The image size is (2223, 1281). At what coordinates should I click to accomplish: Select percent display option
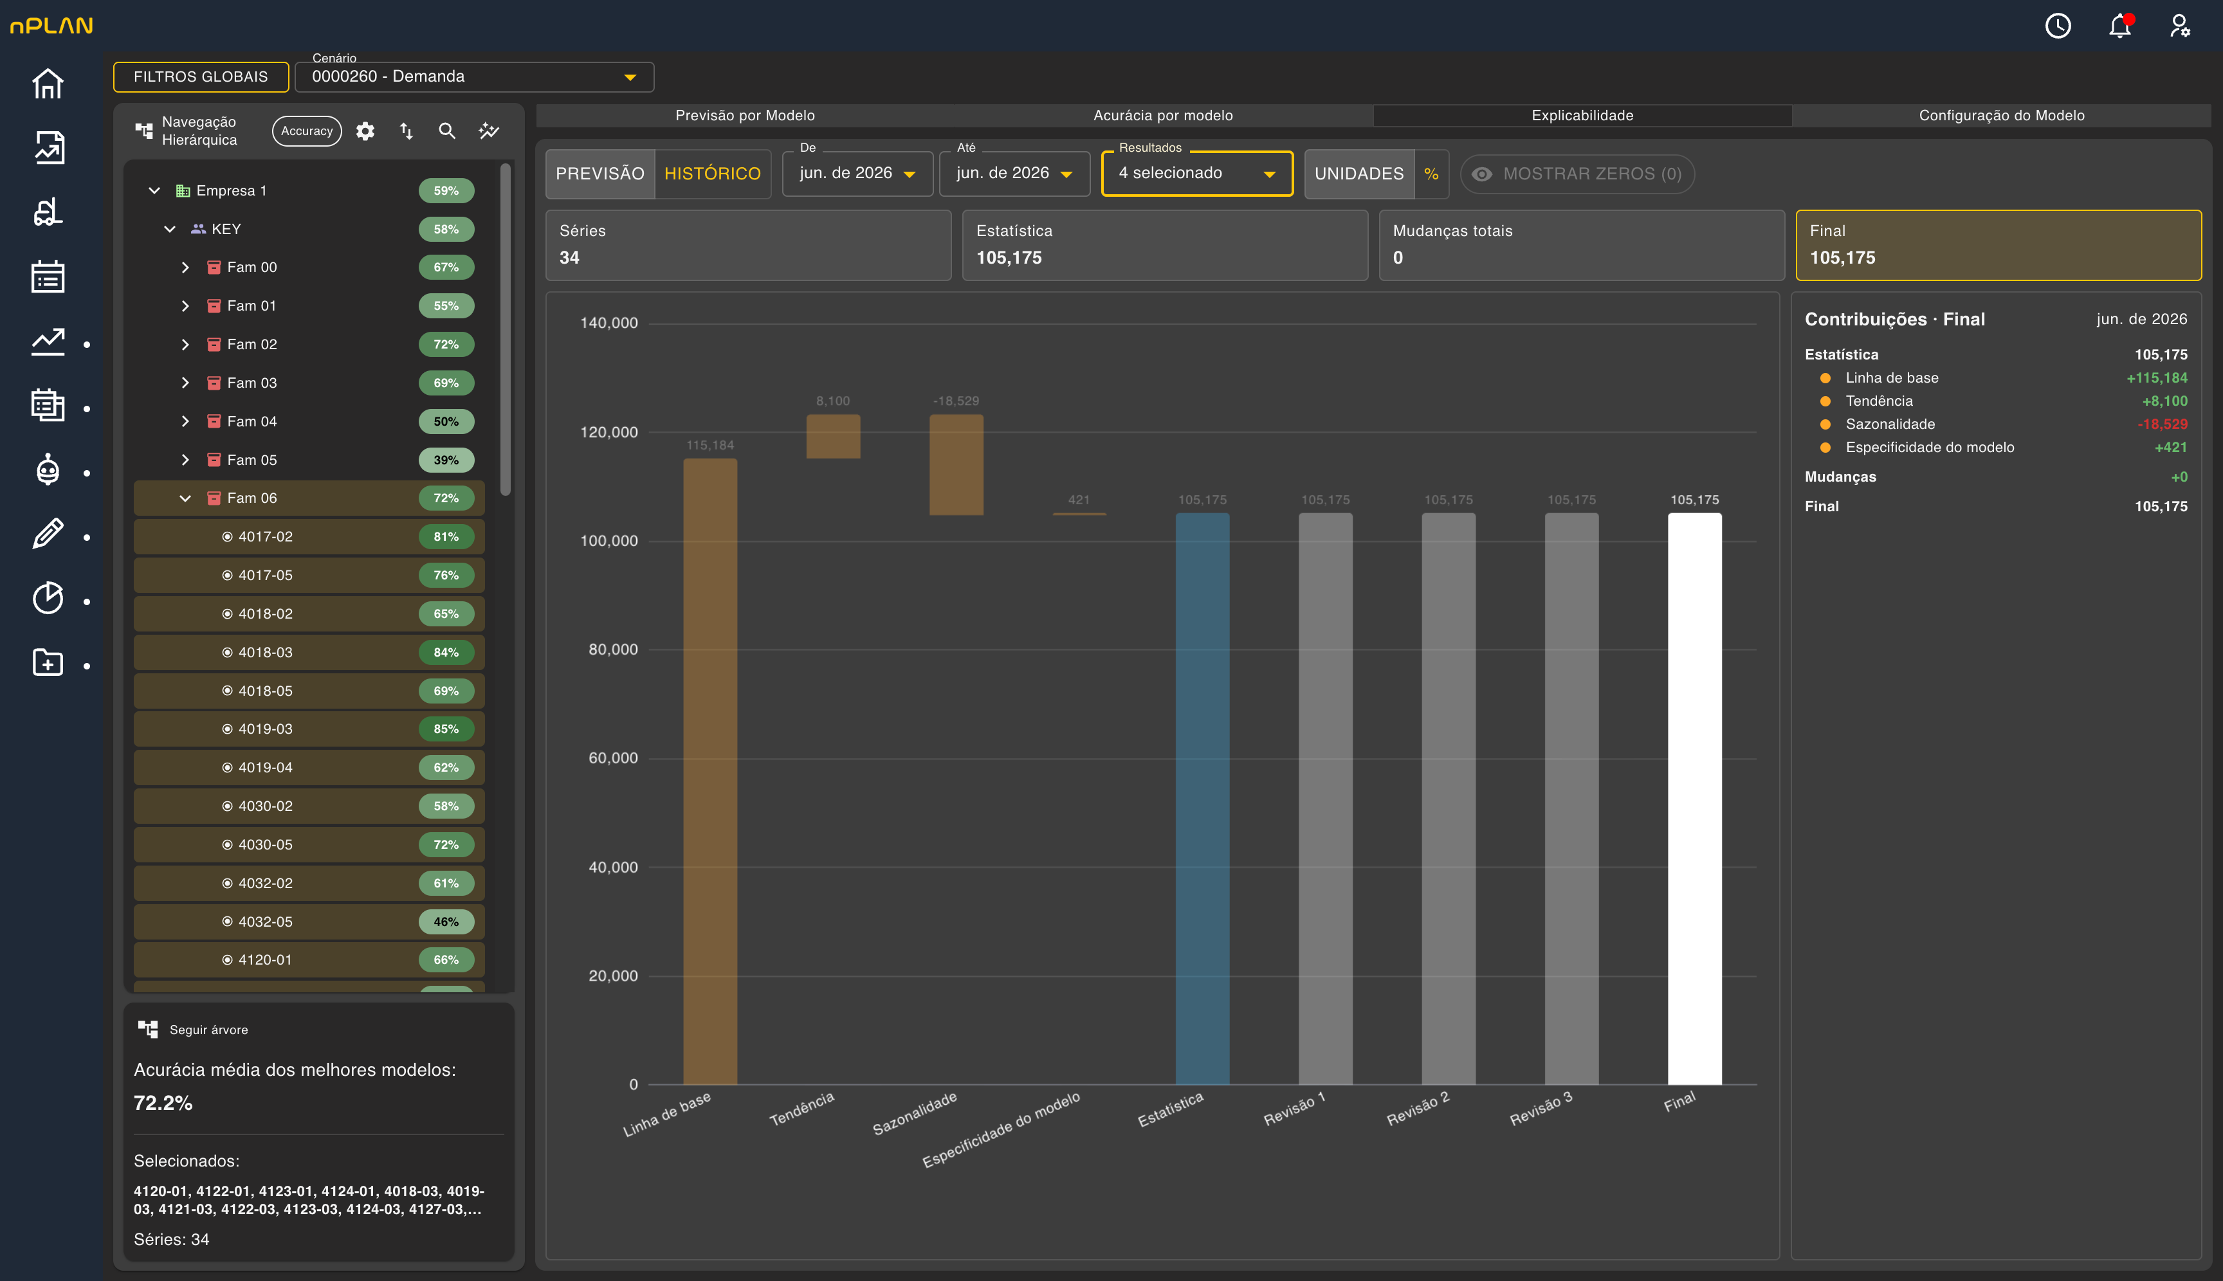pyautogui.click(x=1431, y=174)
